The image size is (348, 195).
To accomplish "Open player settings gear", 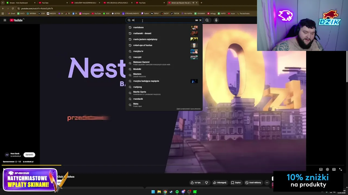I will pos(327,169).
